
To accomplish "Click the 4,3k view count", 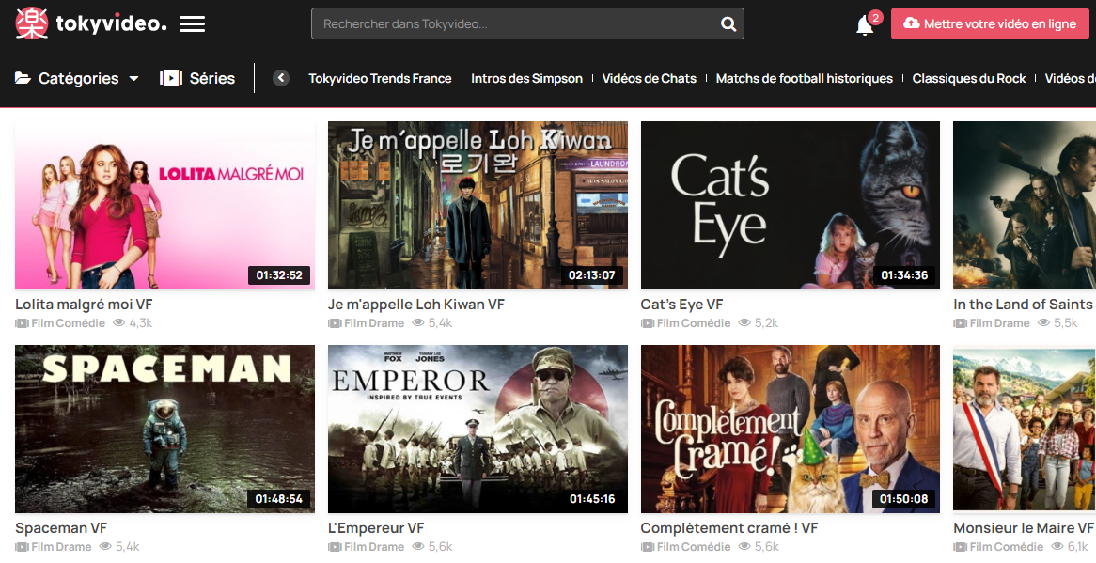I will (x=140, y=323).
